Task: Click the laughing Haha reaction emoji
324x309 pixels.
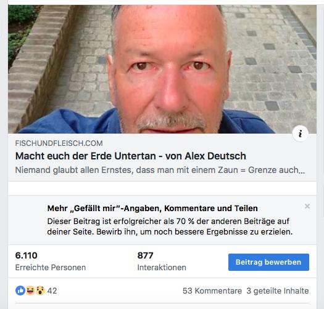Action: [30, 291]
